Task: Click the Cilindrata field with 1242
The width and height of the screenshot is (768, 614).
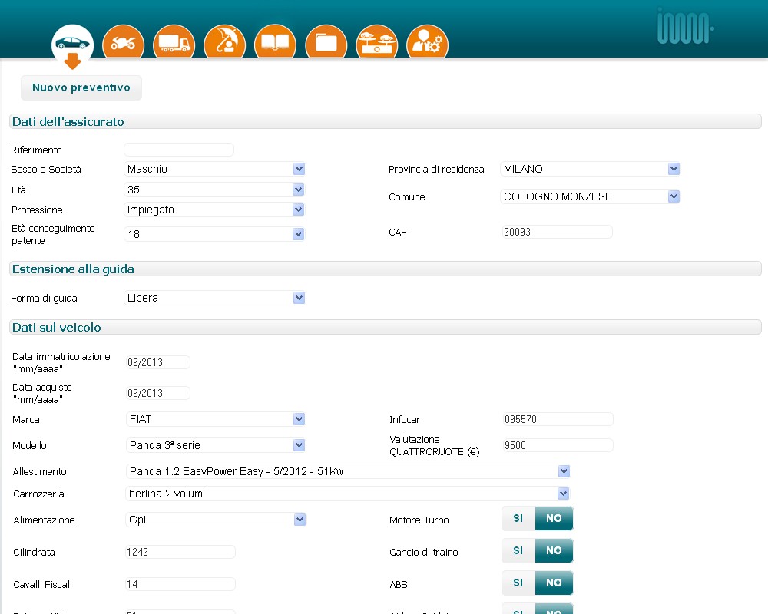Action: click(180, 552)
